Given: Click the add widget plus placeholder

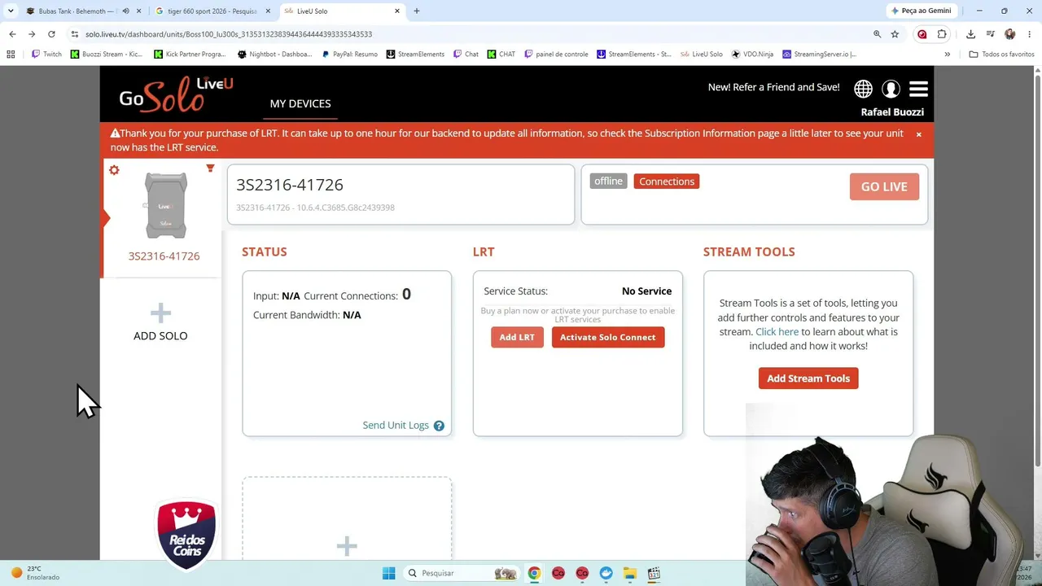Looking at the screenshot, I should (347, 545).
